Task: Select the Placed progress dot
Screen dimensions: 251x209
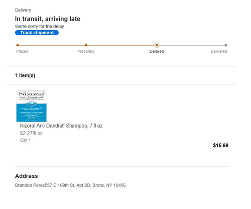Action: pyautogui.click(x=18, y=45)
